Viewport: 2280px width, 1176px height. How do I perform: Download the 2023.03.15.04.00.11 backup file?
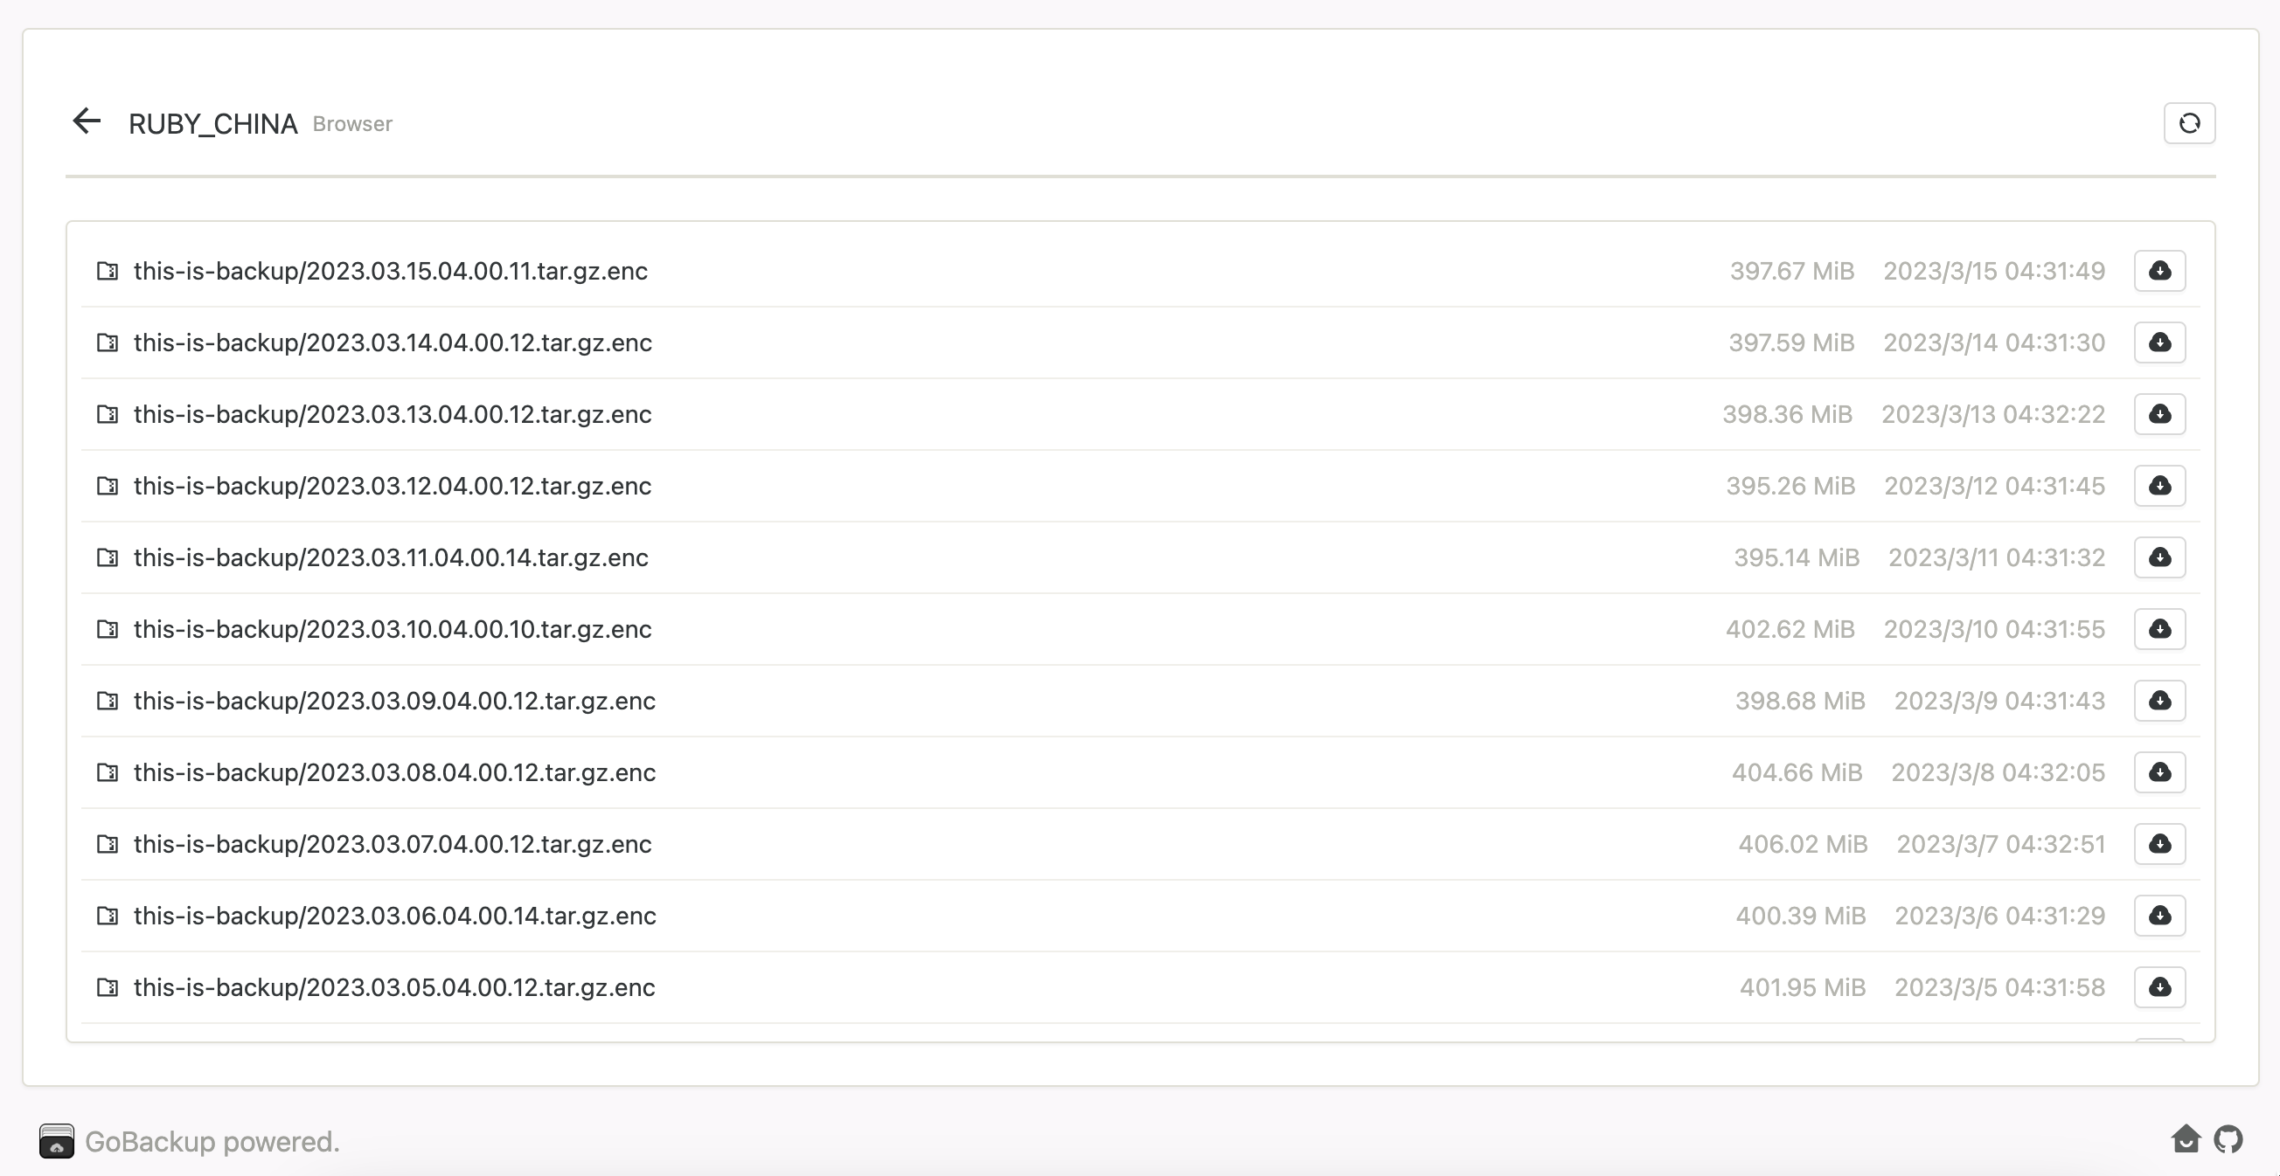pos(2159,271)
